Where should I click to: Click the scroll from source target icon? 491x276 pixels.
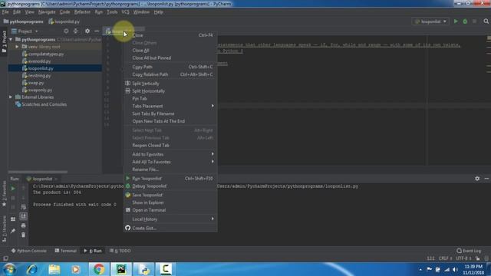click(x=66, y=31)
